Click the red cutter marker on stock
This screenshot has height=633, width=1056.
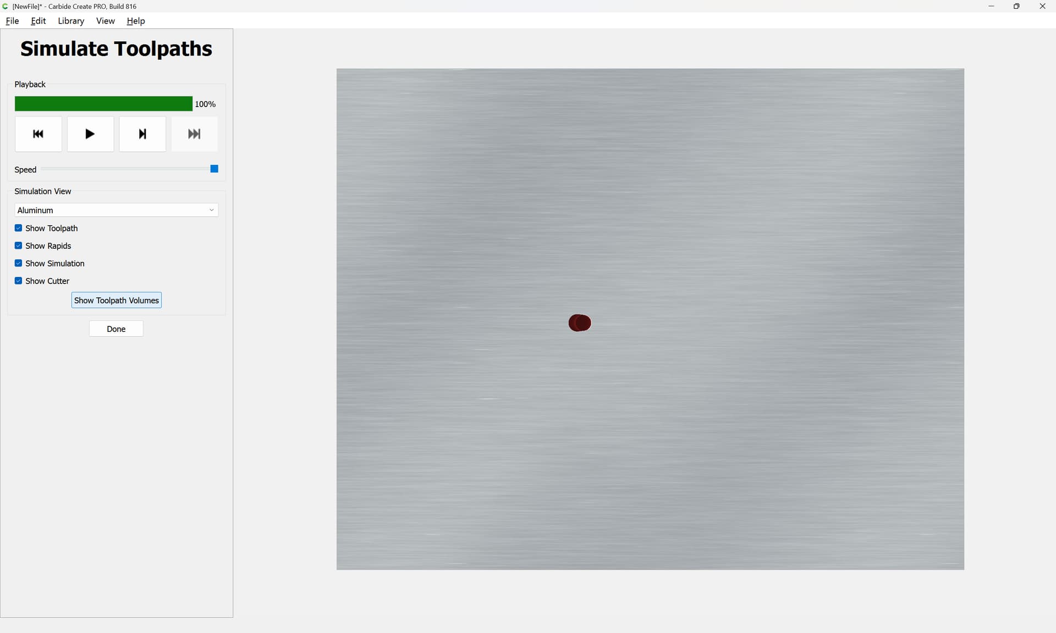coord(580,323)
